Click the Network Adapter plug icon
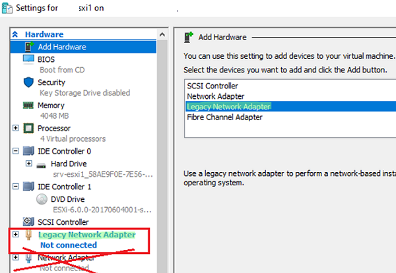This screenshot has height=273, width=396. point(28,258)
